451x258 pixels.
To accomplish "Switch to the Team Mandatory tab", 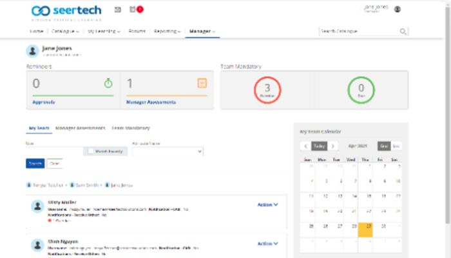I will (x=131, y=128).
